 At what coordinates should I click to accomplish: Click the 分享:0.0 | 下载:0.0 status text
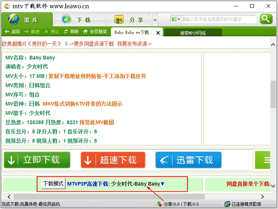coord(181,204)
